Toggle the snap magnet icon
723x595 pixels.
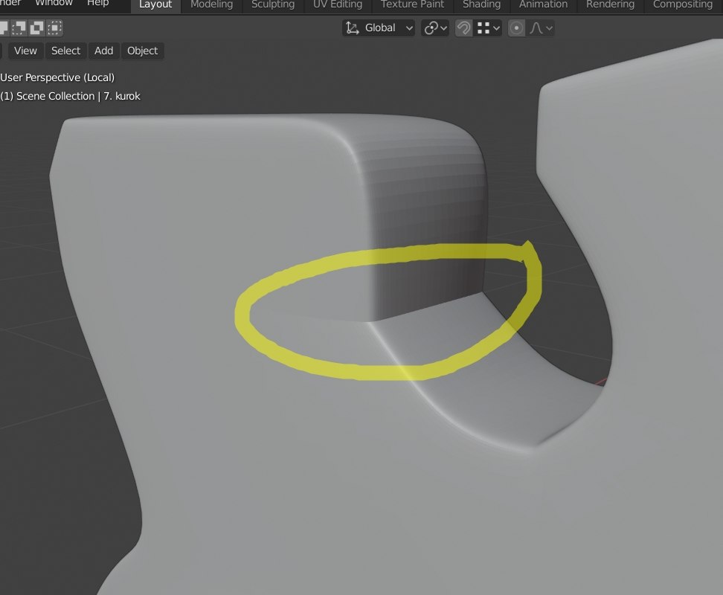464,28
